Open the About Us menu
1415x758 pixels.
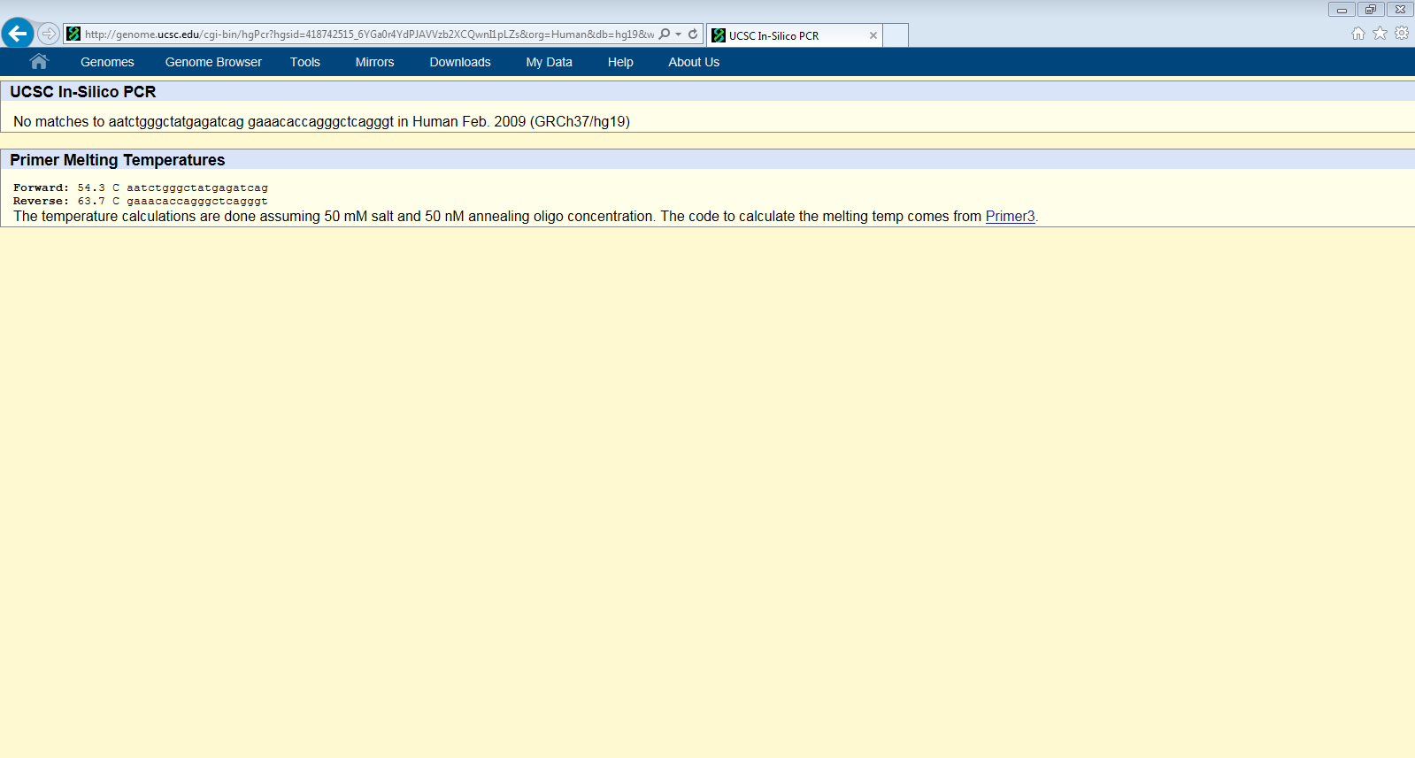tap(693, 62)
